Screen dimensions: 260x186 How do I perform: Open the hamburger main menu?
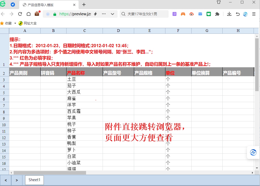point(254,14)
